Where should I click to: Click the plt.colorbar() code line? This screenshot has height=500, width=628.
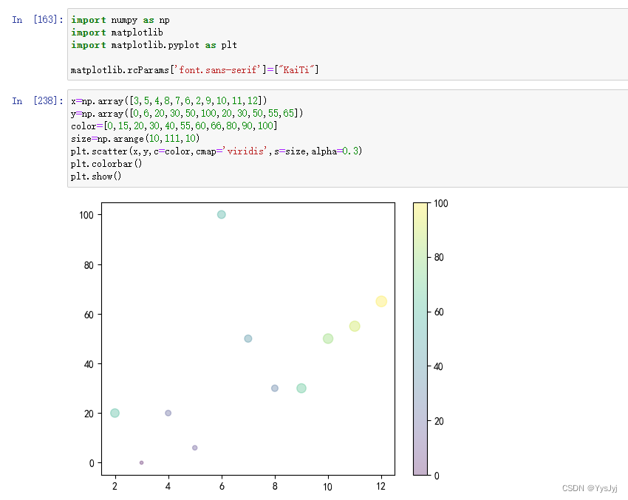(x=106, y=164)
